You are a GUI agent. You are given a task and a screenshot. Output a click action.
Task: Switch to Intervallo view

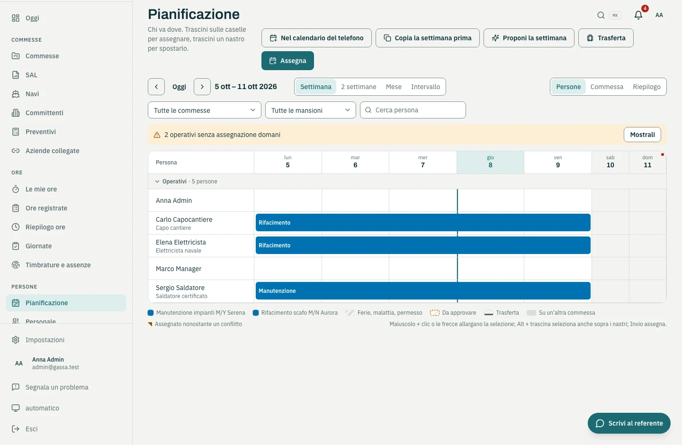click(425, 87)
